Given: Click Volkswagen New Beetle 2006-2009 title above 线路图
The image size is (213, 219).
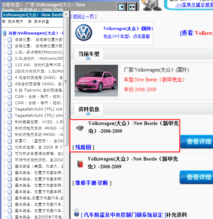Looking at the screenshot, I should (x=133, y=127).
